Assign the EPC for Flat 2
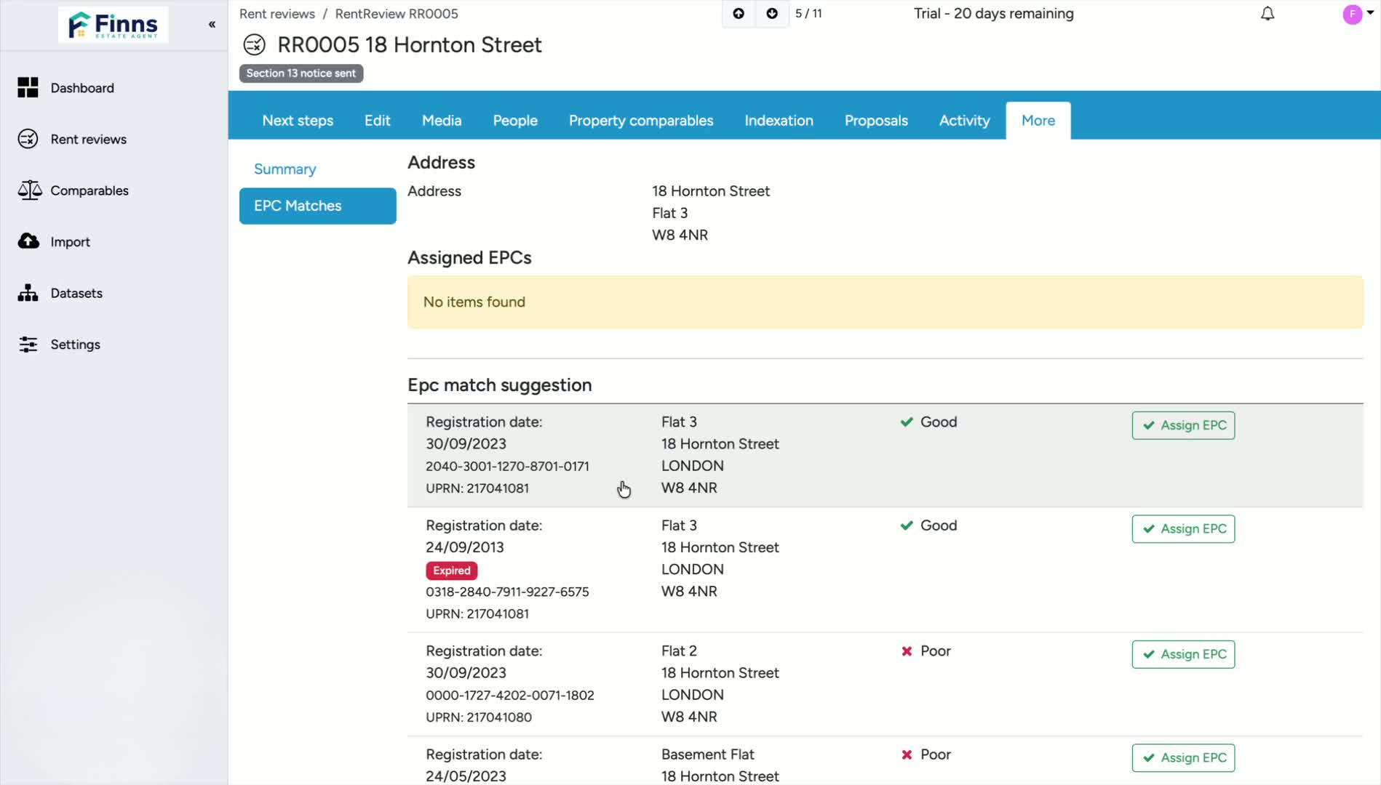Screen dimensions: 1381x785 [x=1183, y=654]
